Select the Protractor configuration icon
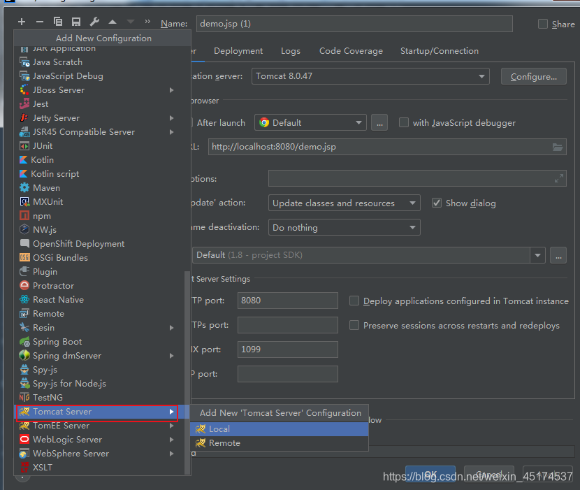 [24, 285]
